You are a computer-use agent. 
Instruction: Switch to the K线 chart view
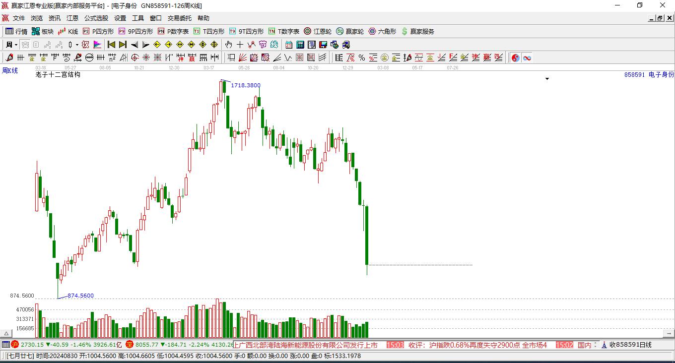68,31
